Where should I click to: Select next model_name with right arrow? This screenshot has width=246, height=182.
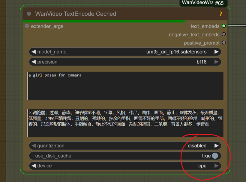(216, 52)
